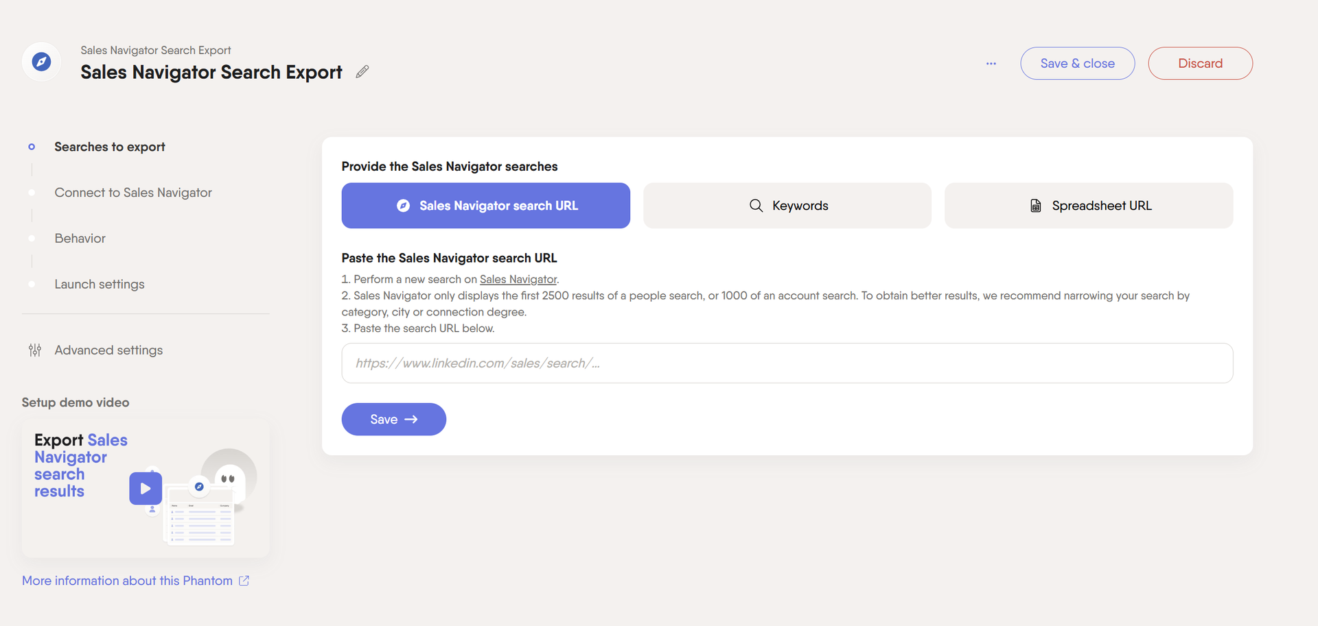Viewport: 1318px width, 626px height.
Task: Switch to the Keywords tab
Action: [787, 206]
